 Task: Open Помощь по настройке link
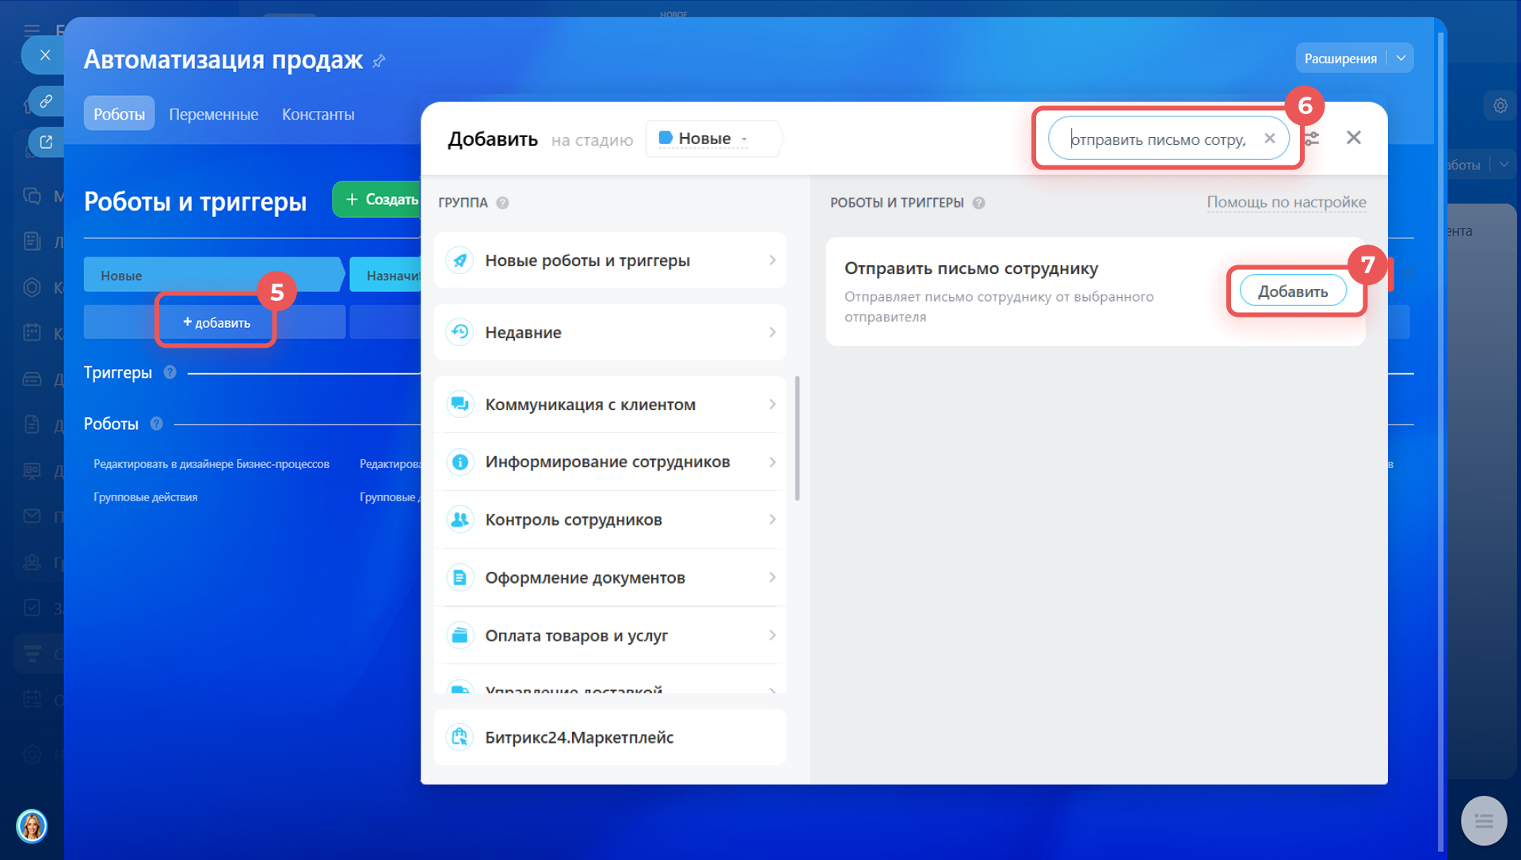point(1286,202)
